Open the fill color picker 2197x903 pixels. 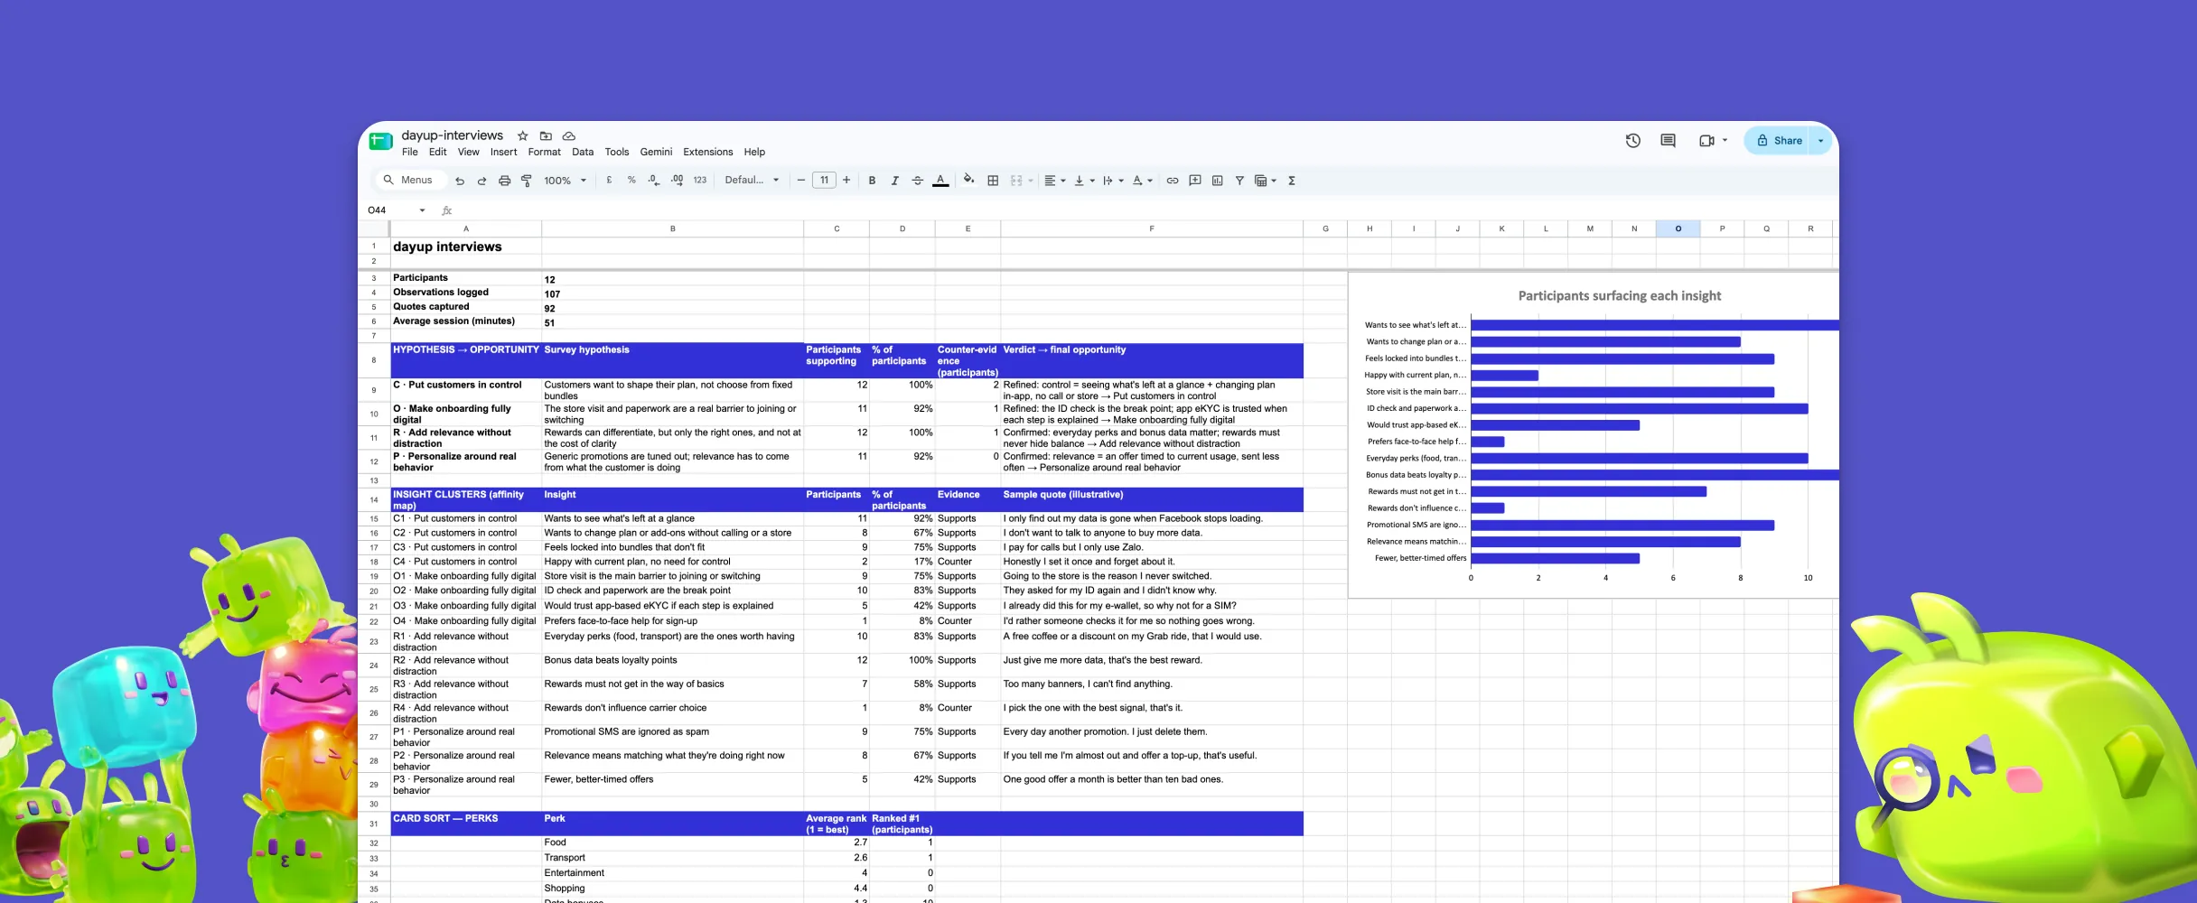point(968,180)
